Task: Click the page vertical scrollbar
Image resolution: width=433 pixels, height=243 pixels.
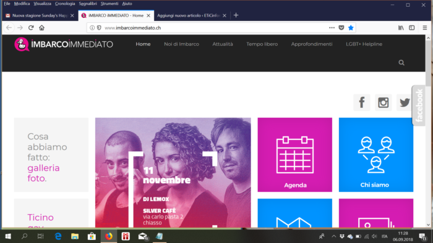Action: [428, 131]
